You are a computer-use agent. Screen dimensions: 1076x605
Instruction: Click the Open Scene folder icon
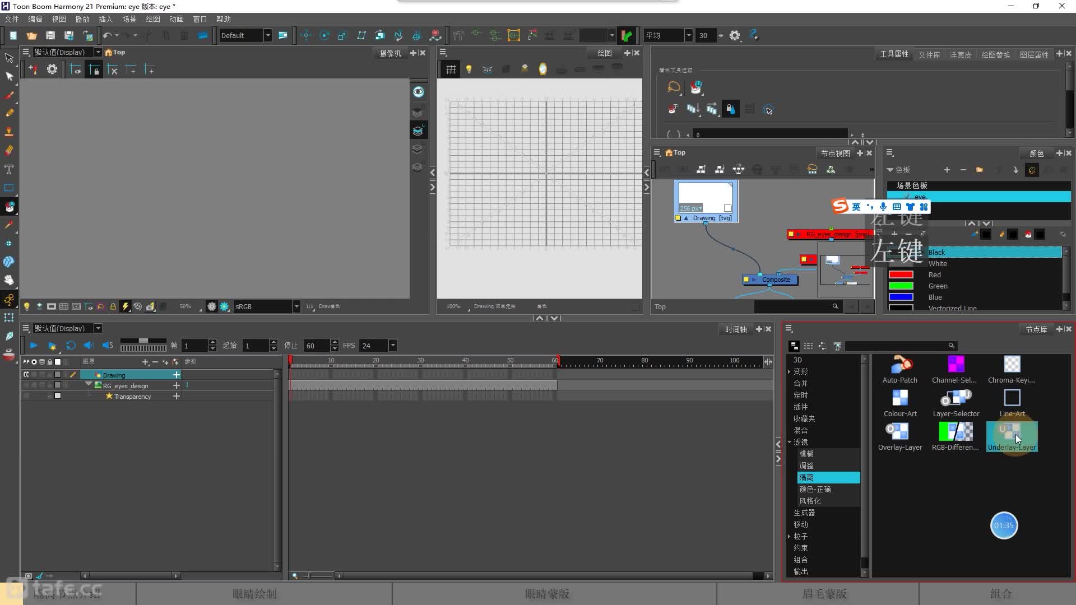(31, 35)
